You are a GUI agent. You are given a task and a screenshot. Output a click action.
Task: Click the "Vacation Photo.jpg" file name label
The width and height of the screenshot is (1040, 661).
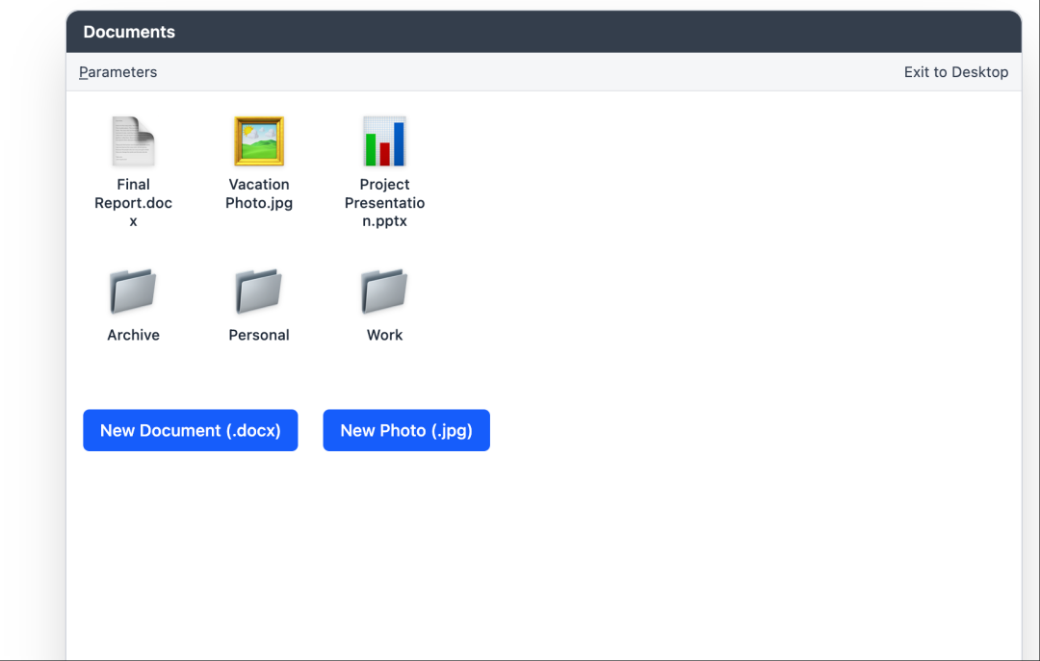[259, 193]
